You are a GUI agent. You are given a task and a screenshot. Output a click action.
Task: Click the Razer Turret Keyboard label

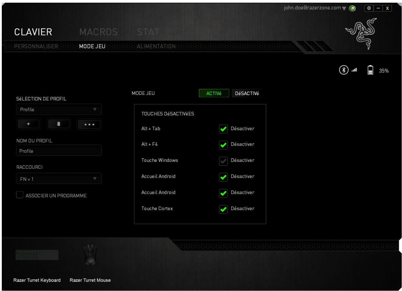click(x=37, y=280)
